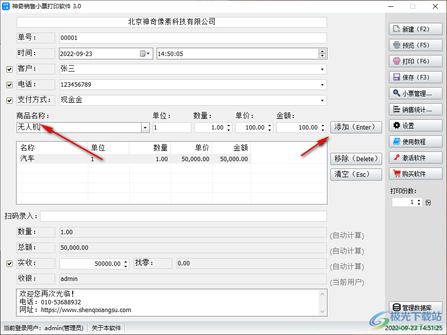Click 添加 (Enter) to add item

point(356,127)
